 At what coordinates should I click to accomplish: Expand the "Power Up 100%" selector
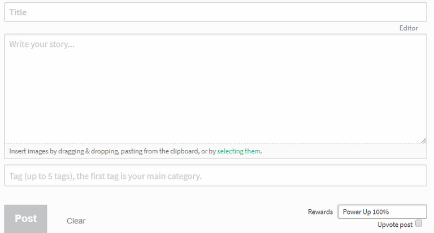[381, 212]
